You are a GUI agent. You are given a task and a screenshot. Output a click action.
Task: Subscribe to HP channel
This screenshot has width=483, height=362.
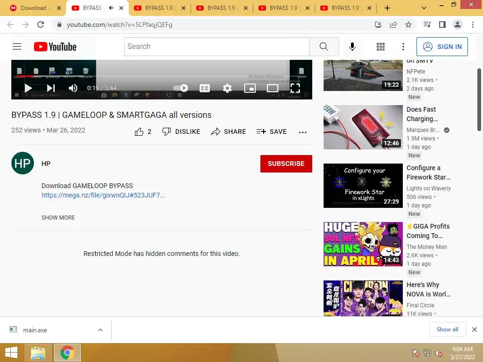click(x=286, y=164)
